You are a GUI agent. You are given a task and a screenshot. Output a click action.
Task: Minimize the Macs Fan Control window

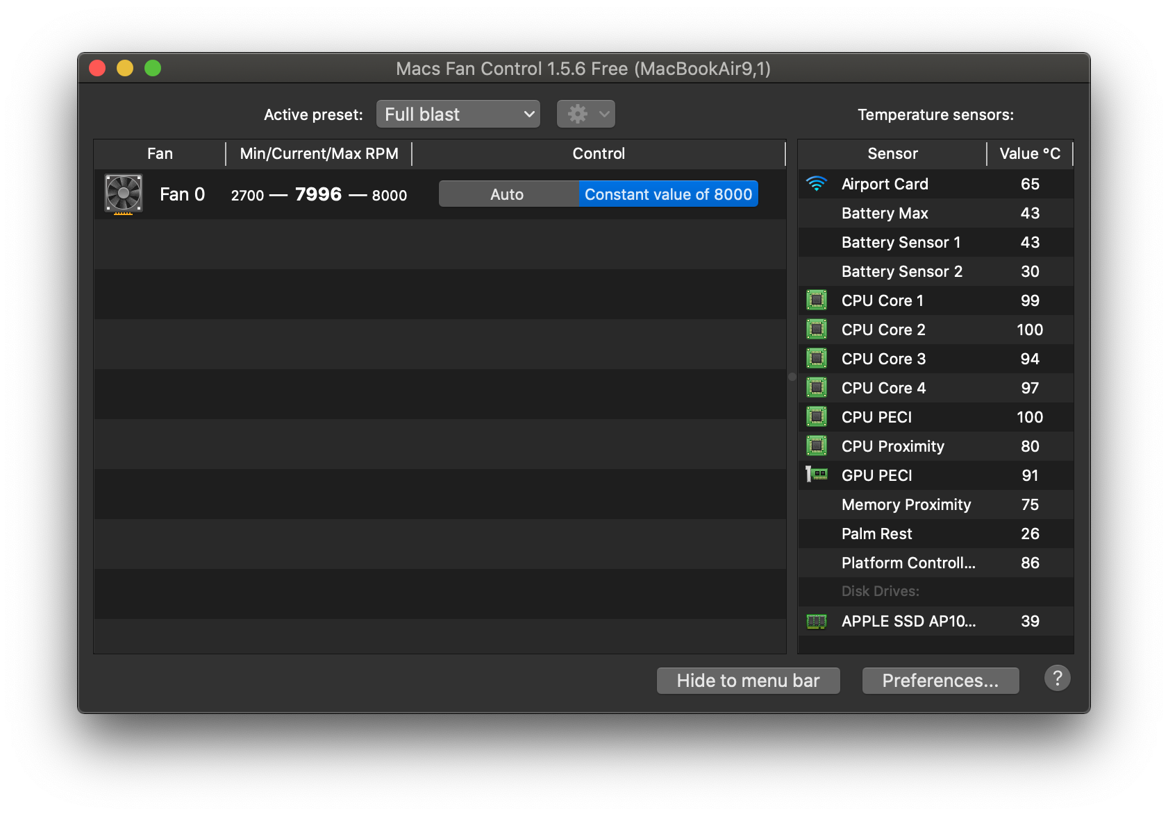click(x=125, y=68)
